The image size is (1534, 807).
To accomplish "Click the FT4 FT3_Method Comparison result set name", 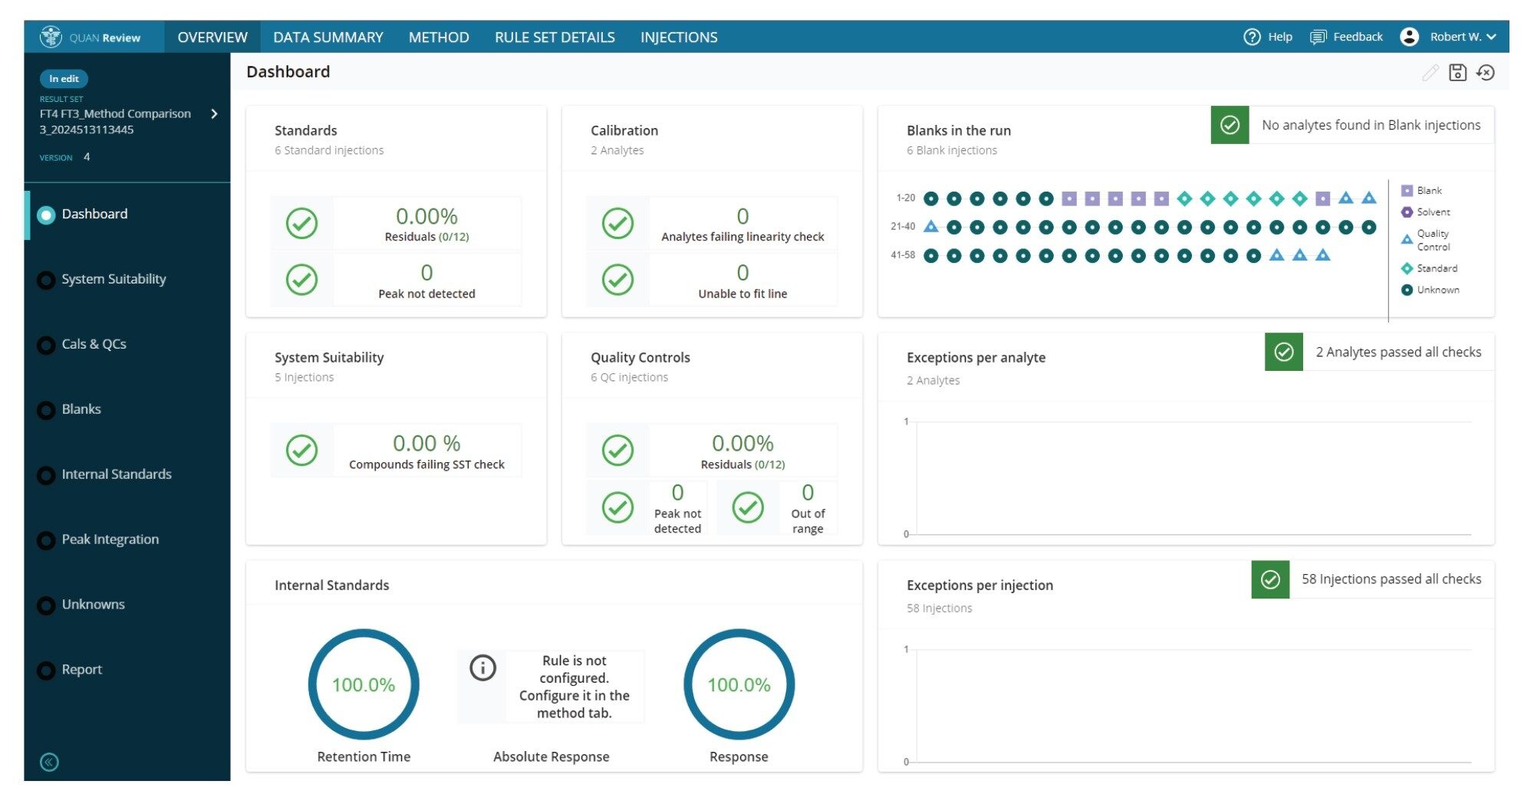I will click(x=115, y=121).
